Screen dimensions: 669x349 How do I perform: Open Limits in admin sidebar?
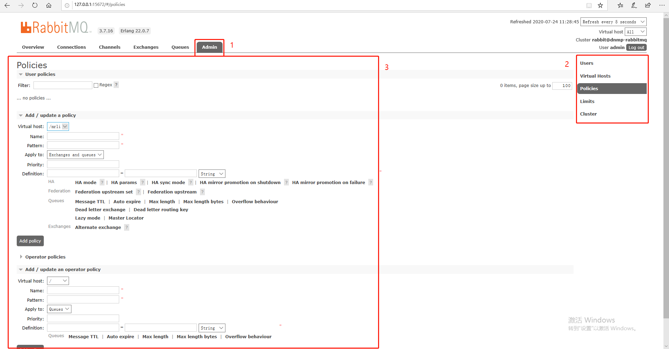click(x=587, y=101)
